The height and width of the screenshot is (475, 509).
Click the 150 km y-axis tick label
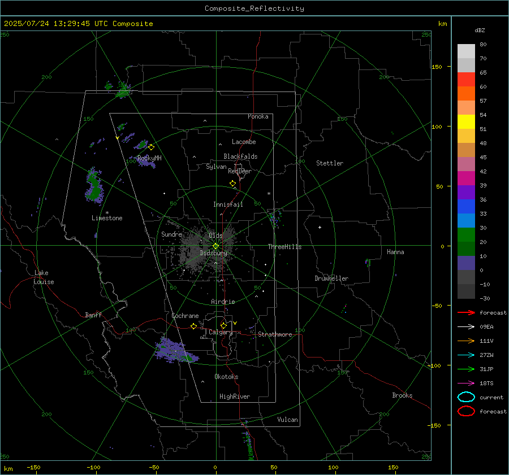click(437, 67)
